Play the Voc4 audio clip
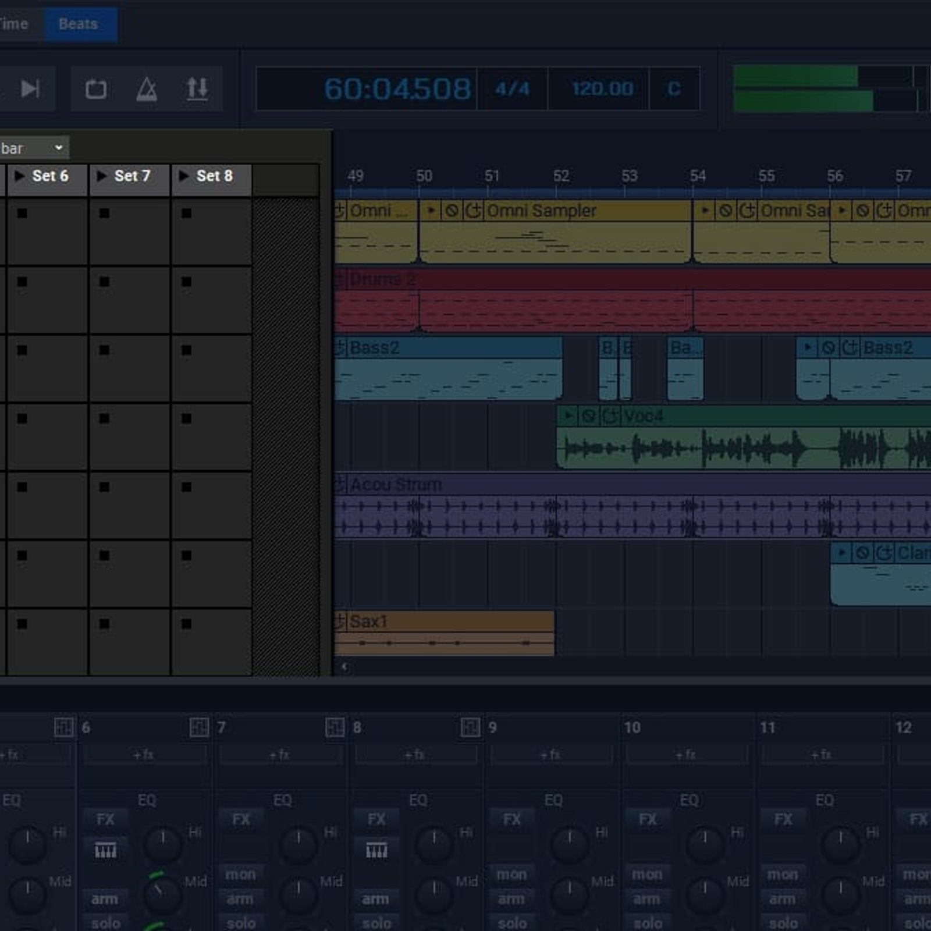The height and width of the screenshot is (931, 931). click(568, 415)
